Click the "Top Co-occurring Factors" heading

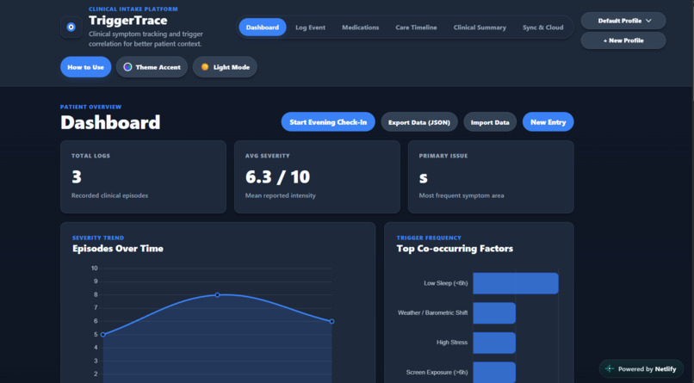pyautogui.click(x=455, y=249)
